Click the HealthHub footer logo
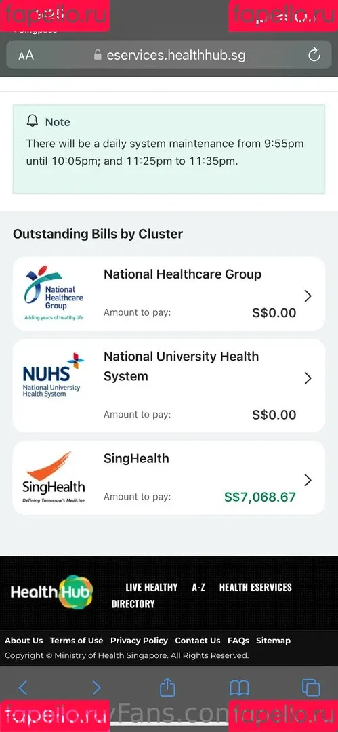This screenshot has width=338, height=732. click(x=52, y=592)
